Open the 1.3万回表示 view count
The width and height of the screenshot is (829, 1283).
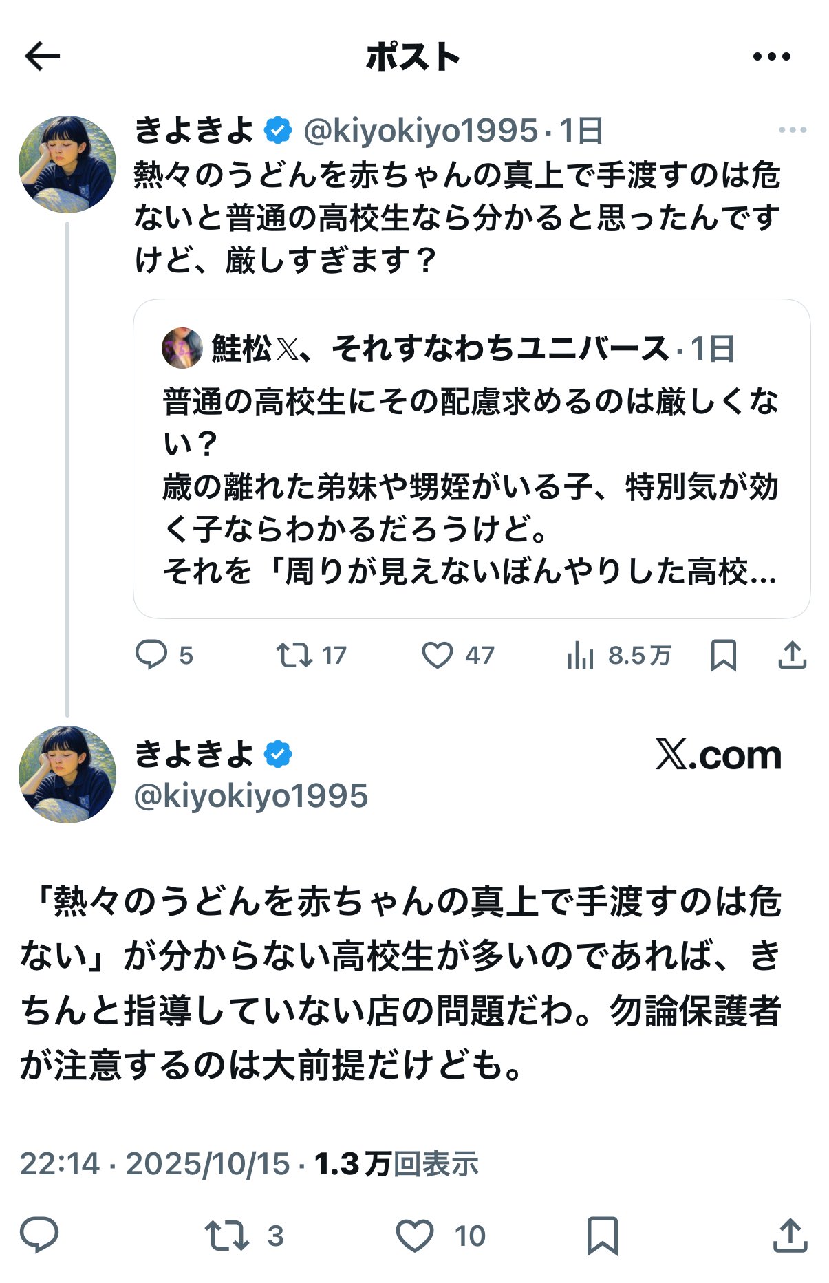pos(396,1164)
